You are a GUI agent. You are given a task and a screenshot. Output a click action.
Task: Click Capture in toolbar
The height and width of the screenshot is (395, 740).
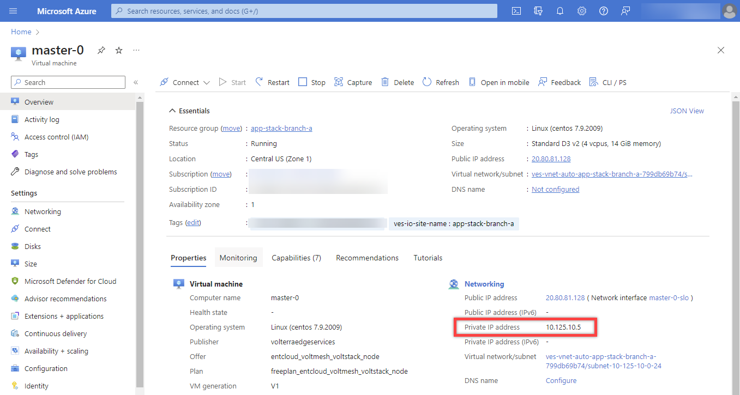coord(353,82)
